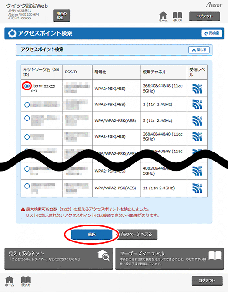The width and height of the screenshot is (228, 293).
Task: Click the blue 選択 button
Action: (x=92, y=234)
